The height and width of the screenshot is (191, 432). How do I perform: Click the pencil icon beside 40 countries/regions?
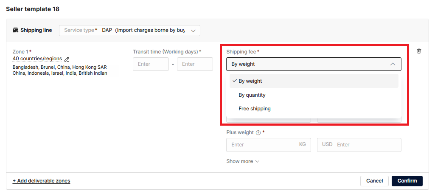[67, 59]
